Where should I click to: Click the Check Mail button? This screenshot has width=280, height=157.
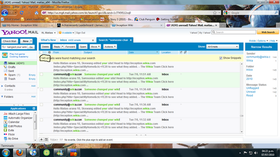(10, 41)
